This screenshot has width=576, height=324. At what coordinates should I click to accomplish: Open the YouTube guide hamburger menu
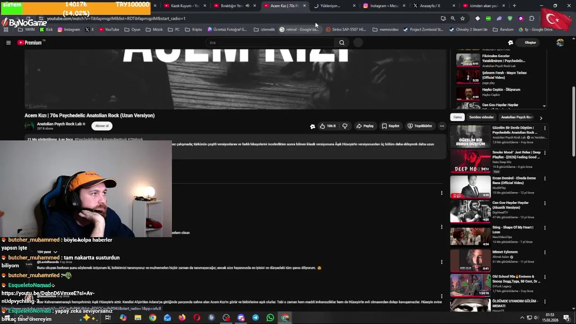pos(8,43)
